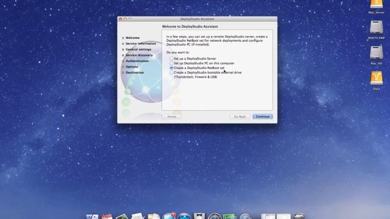Click the "Welcome" step in sidebar

coord(132,38)
